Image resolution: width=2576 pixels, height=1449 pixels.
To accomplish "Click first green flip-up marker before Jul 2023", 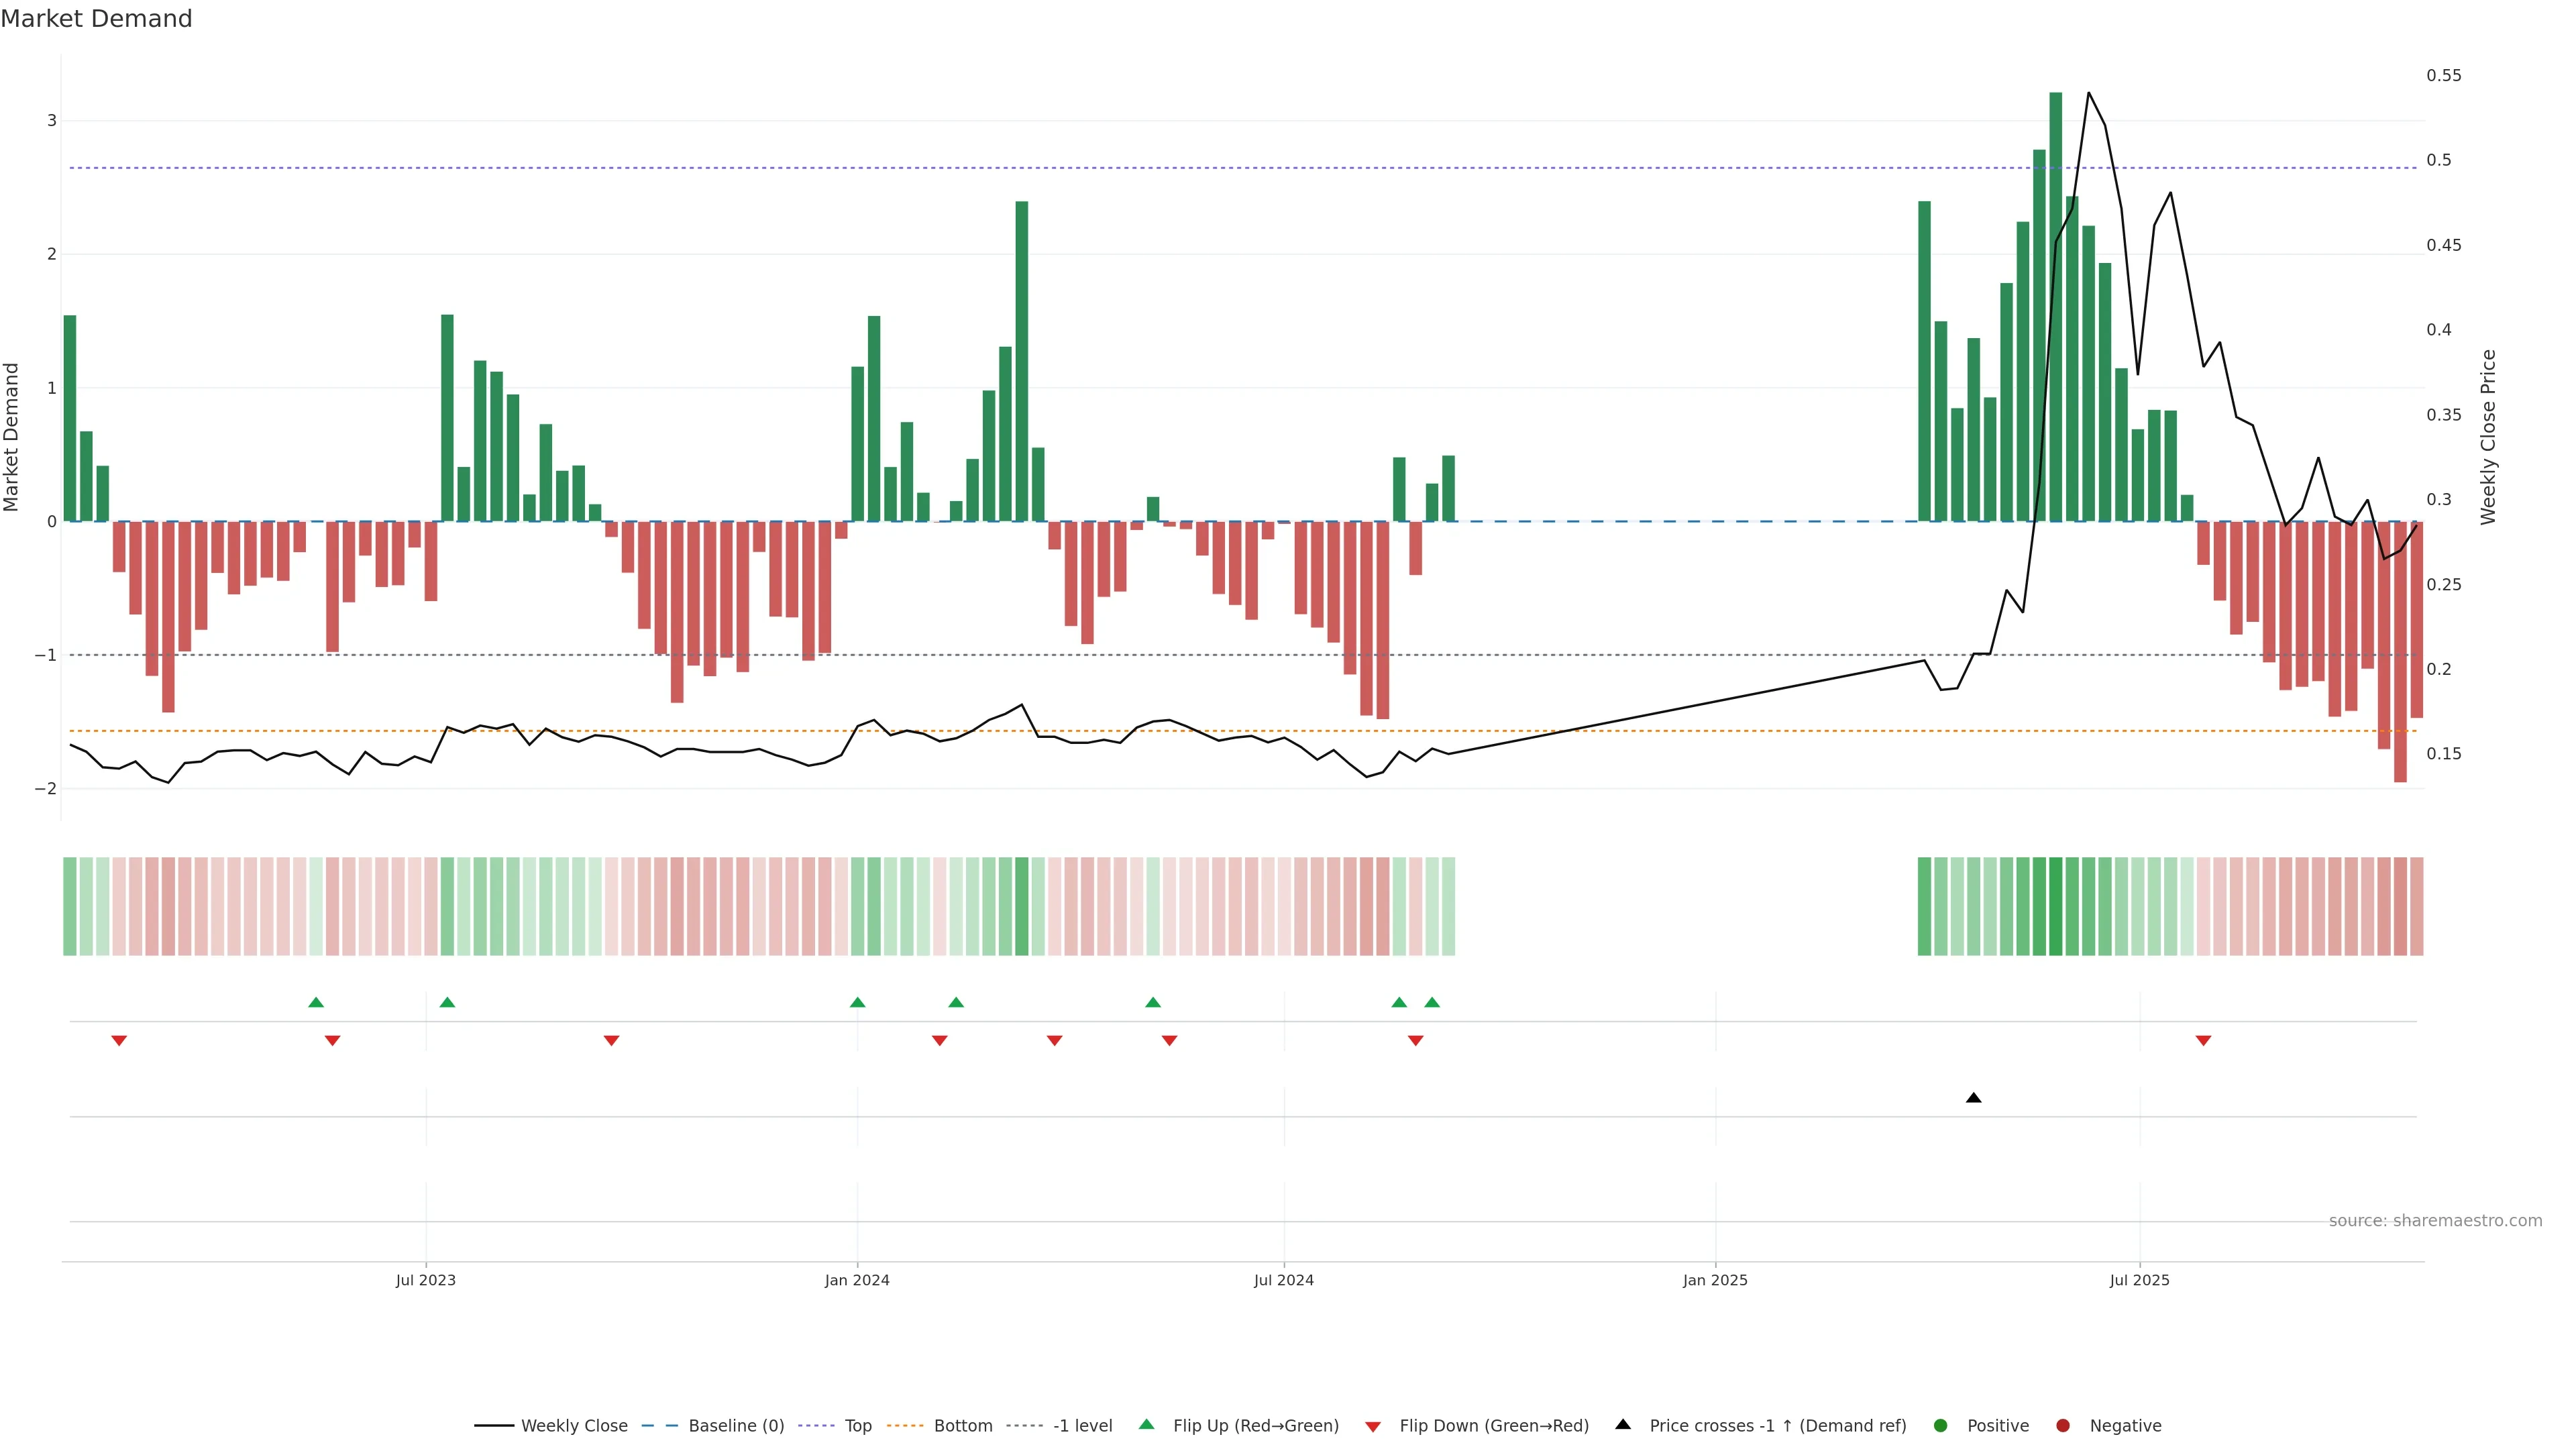I will (316, 1002).
